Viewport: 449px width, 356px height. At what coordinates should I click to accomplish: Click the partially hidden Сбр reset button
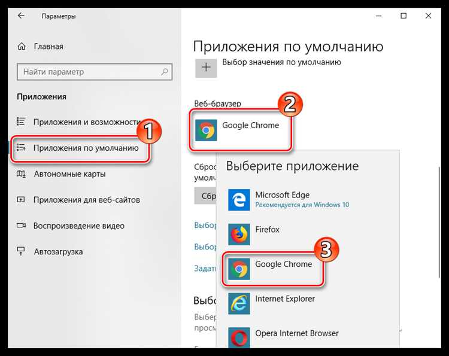coord(205,196)
